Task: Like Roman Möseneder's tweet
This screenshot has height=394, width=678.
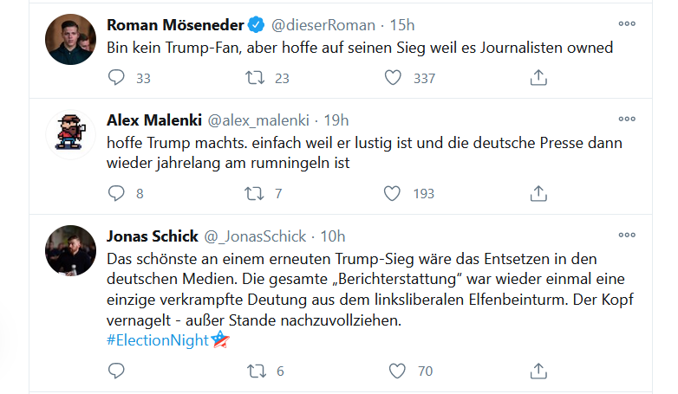Action: tap(394, 78)
